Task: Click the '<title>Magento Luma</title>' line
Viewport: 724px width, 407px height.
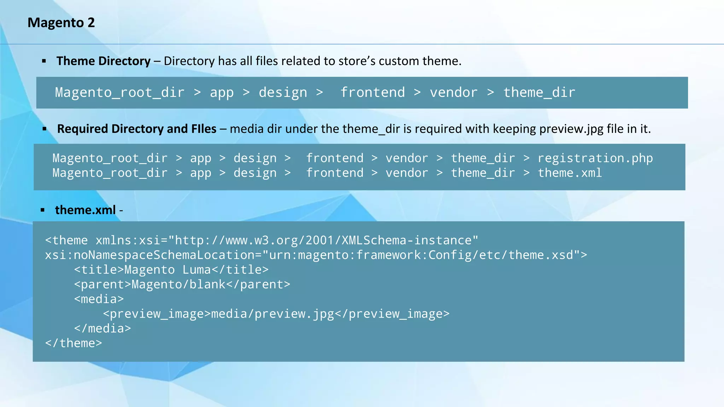Action: [171, 270]
